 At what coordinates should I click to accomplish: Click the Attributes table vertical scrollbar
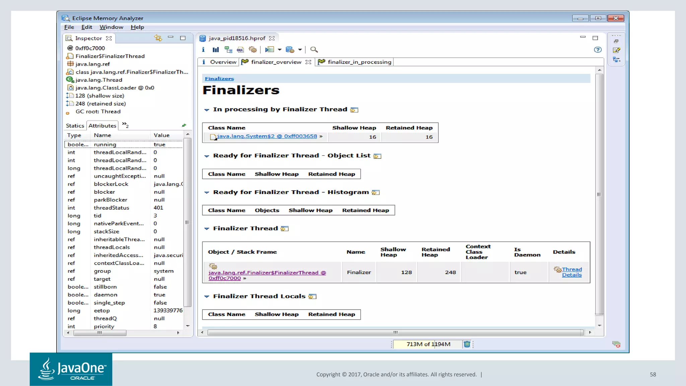(188, 222)
